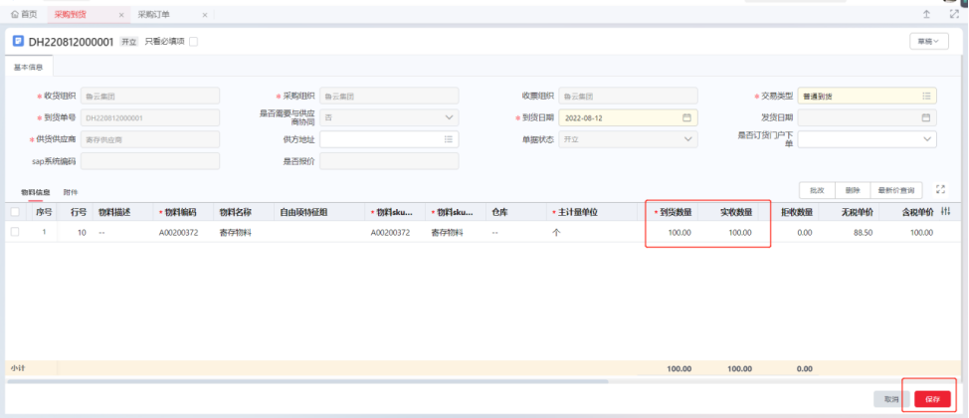Click the home icon in the 首页 tab
The width and height of the screenshot is (969, 418).
tap(14, 15)
